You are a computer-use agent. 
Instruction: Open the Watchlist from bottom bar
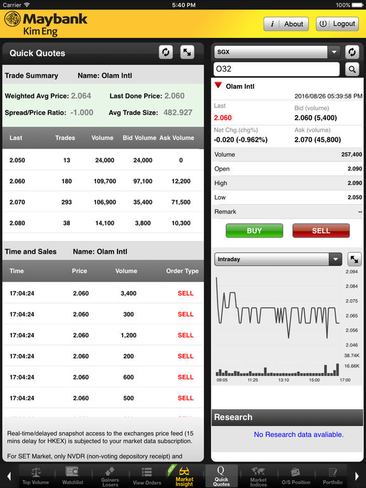tap(72, 476)
